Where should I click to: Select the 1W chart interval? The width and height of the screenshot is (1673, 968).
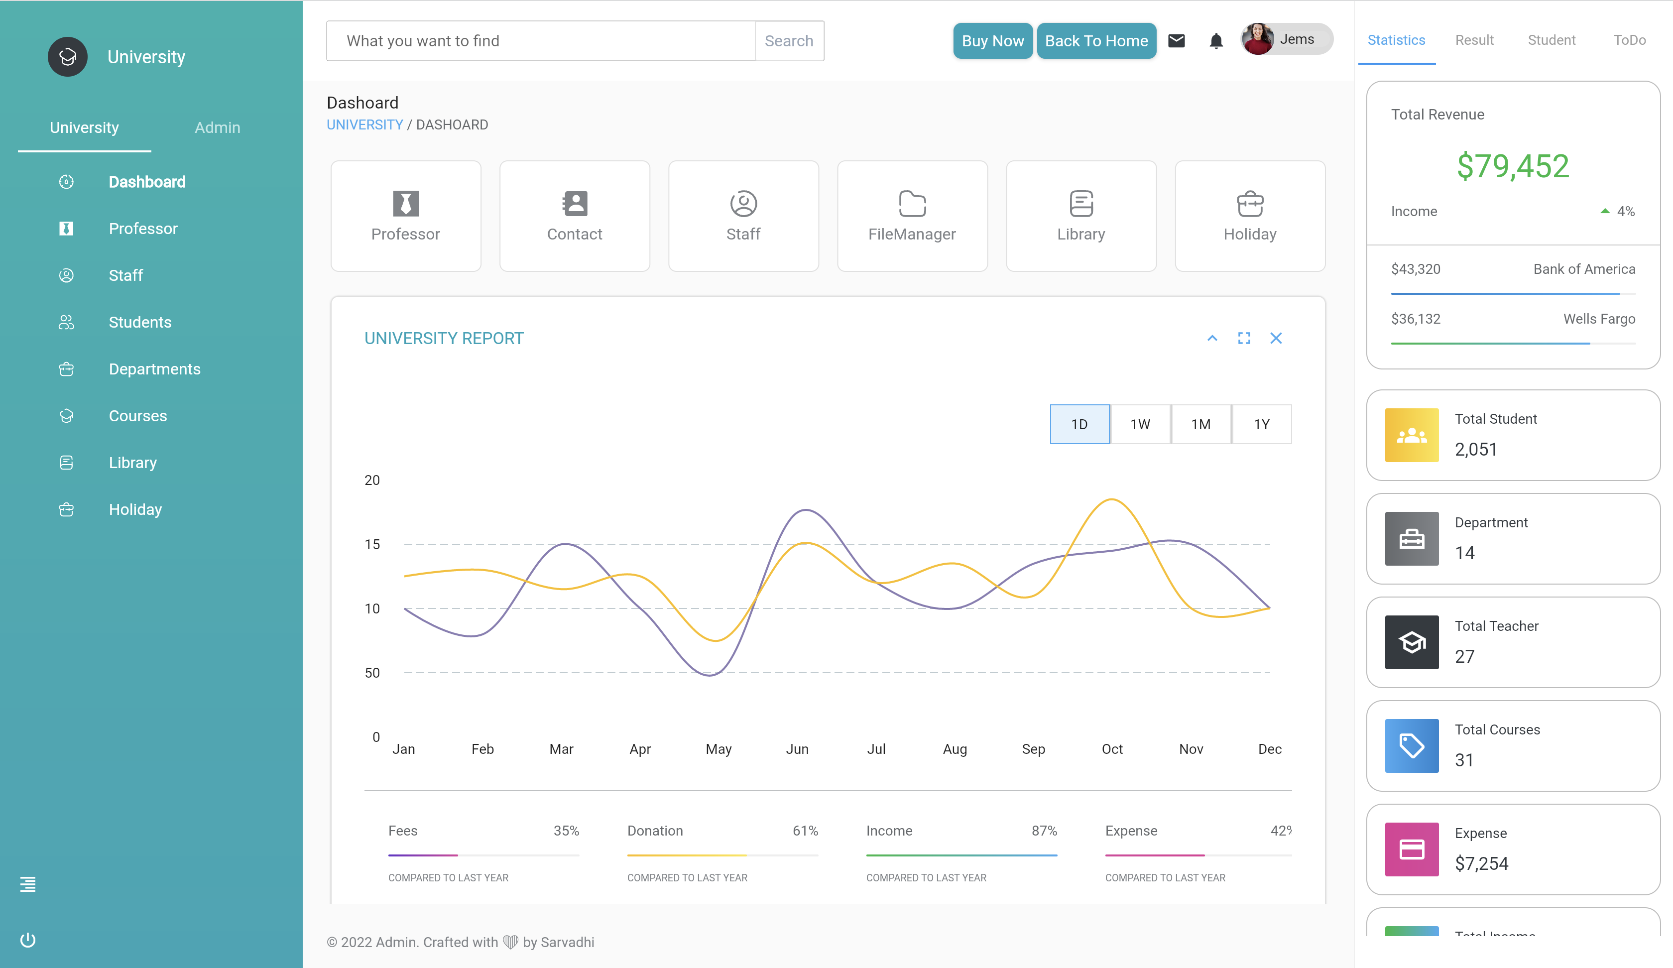[x=1140, y=424]
